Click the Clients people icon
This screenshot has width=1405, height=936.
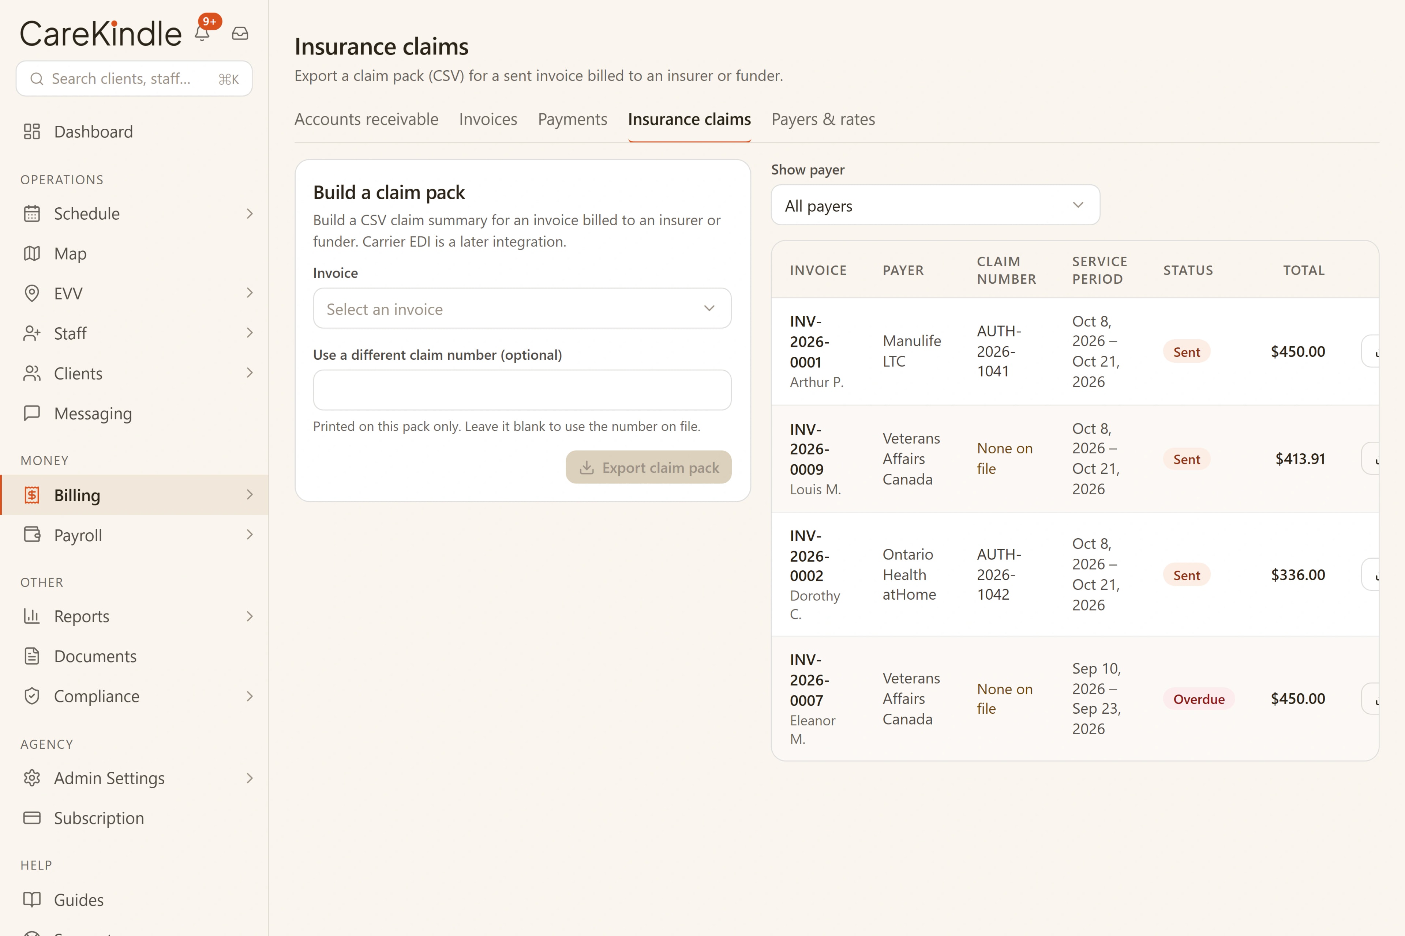point(32,373)
